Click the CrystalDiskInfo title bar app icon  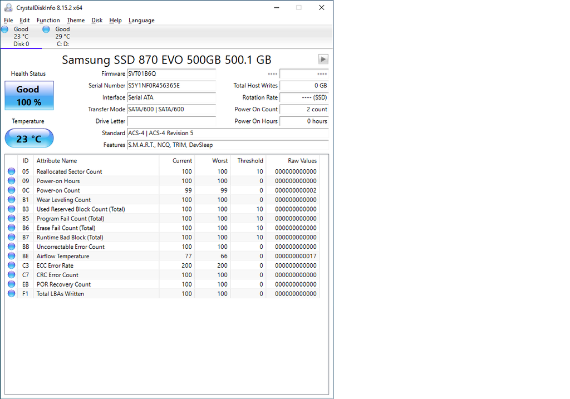click(7, 8)
